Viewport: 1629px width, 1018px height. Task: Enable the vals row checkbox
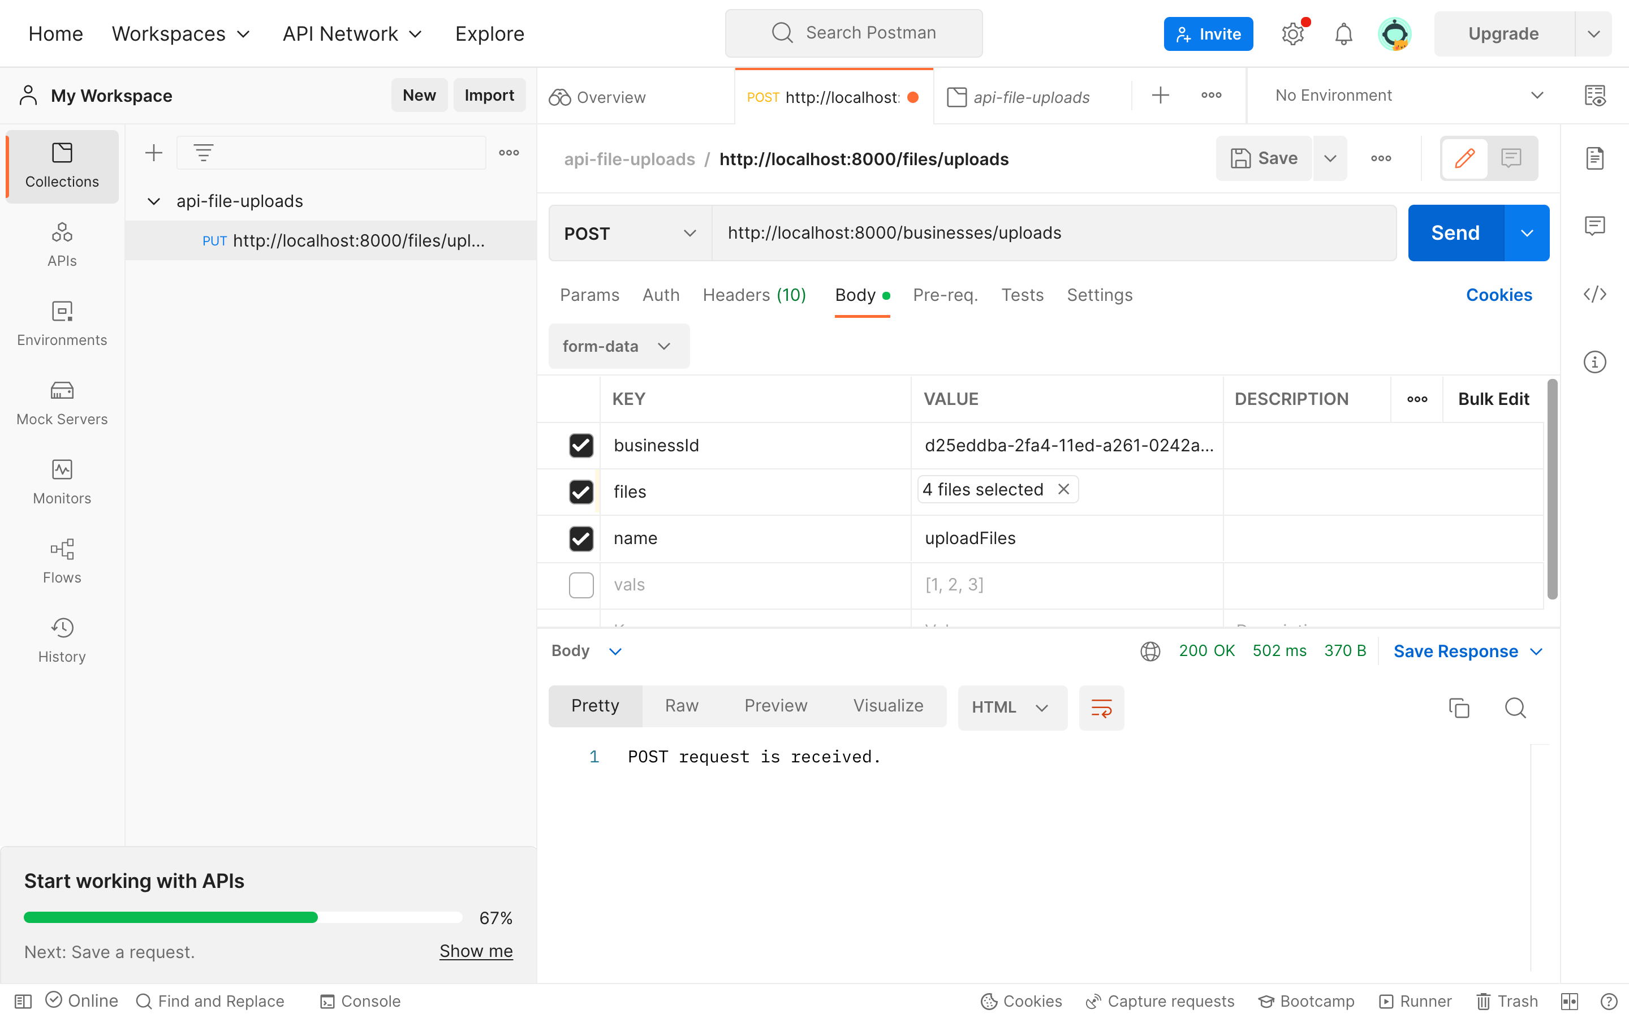pos(581,584)
